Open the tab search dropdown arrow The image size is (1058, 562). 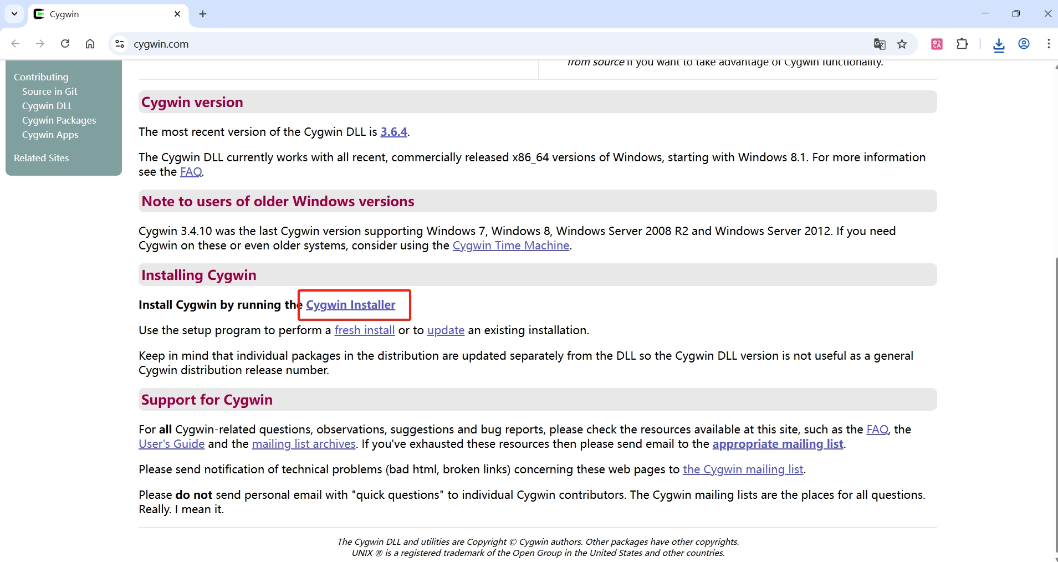pos(14,14)
